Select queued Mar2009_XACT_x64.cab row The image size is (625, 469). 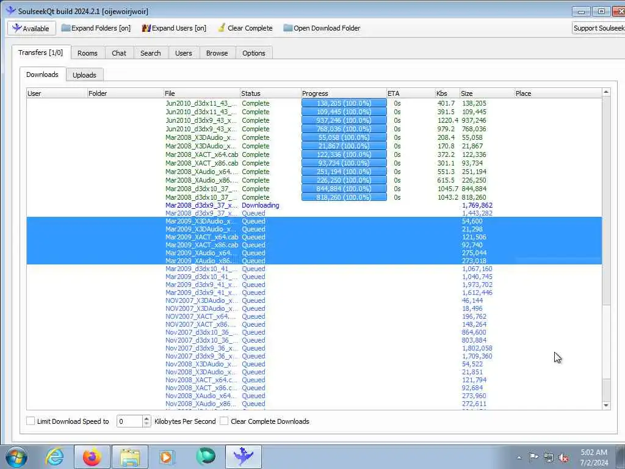314,237
